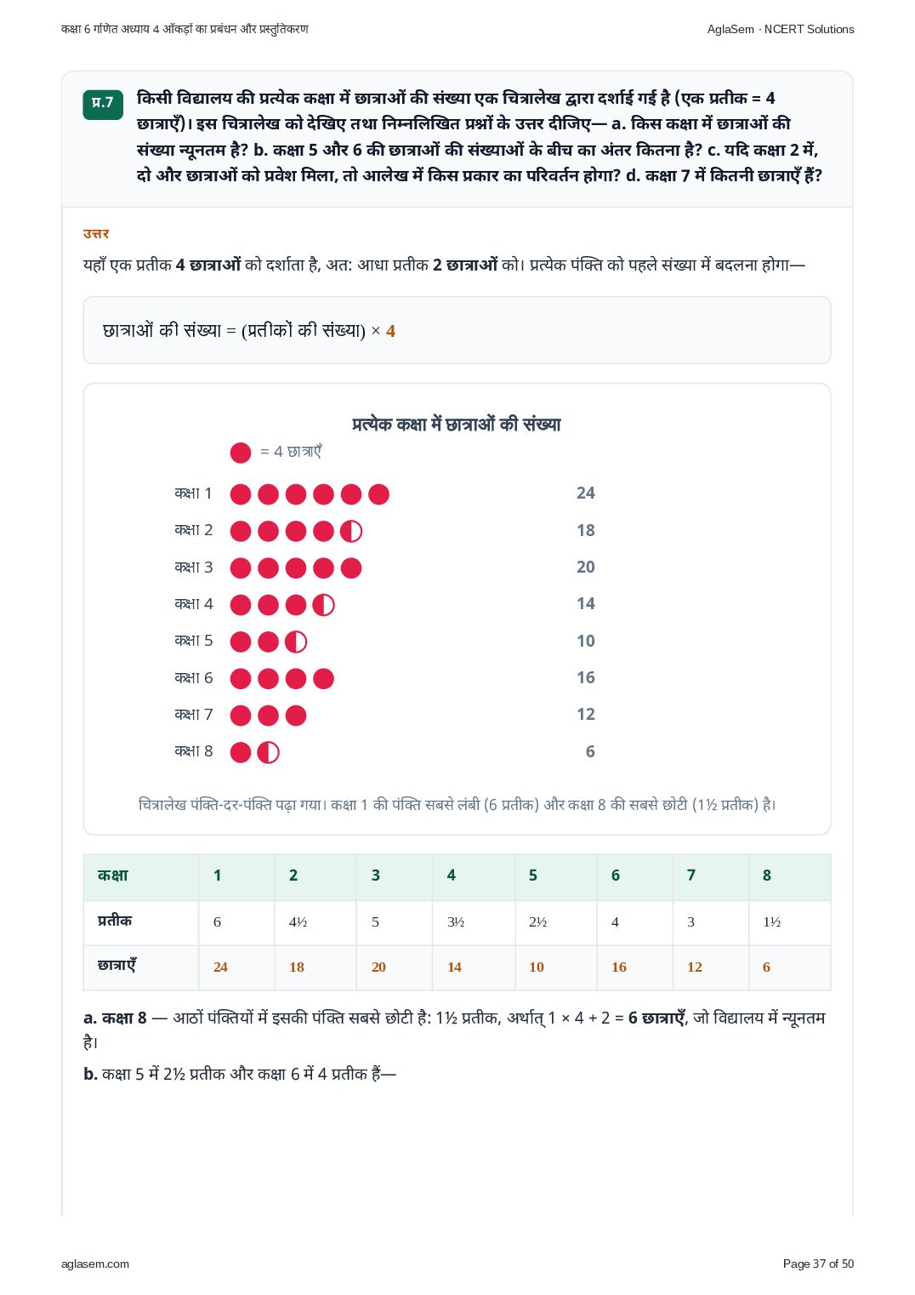Click the half circle in कक्षा 4 row
The height and width of the screenshot is (1295, 915).
coord(323,605)
